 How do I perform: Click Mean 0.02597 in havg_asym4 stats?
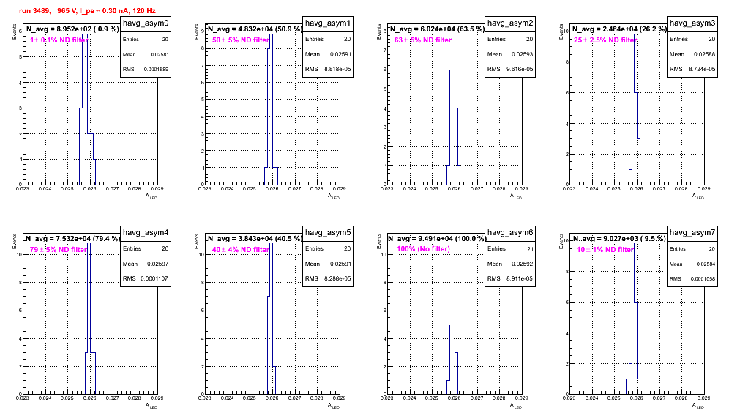tap(146, 264)
